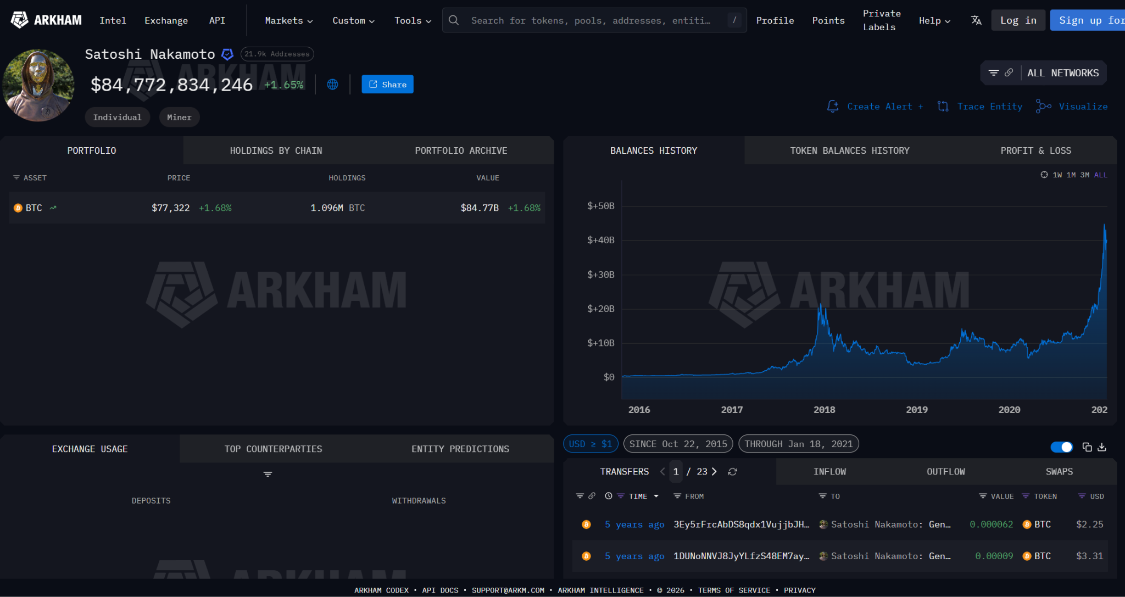Click the BTC trend arrow icon in portfolio row

coord(53,208)
